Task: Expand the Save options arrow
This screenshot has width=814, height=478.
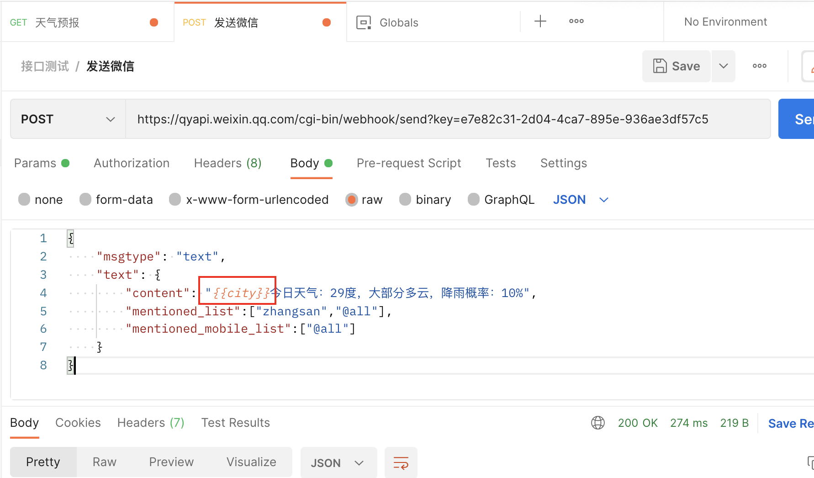Action: 724,66
